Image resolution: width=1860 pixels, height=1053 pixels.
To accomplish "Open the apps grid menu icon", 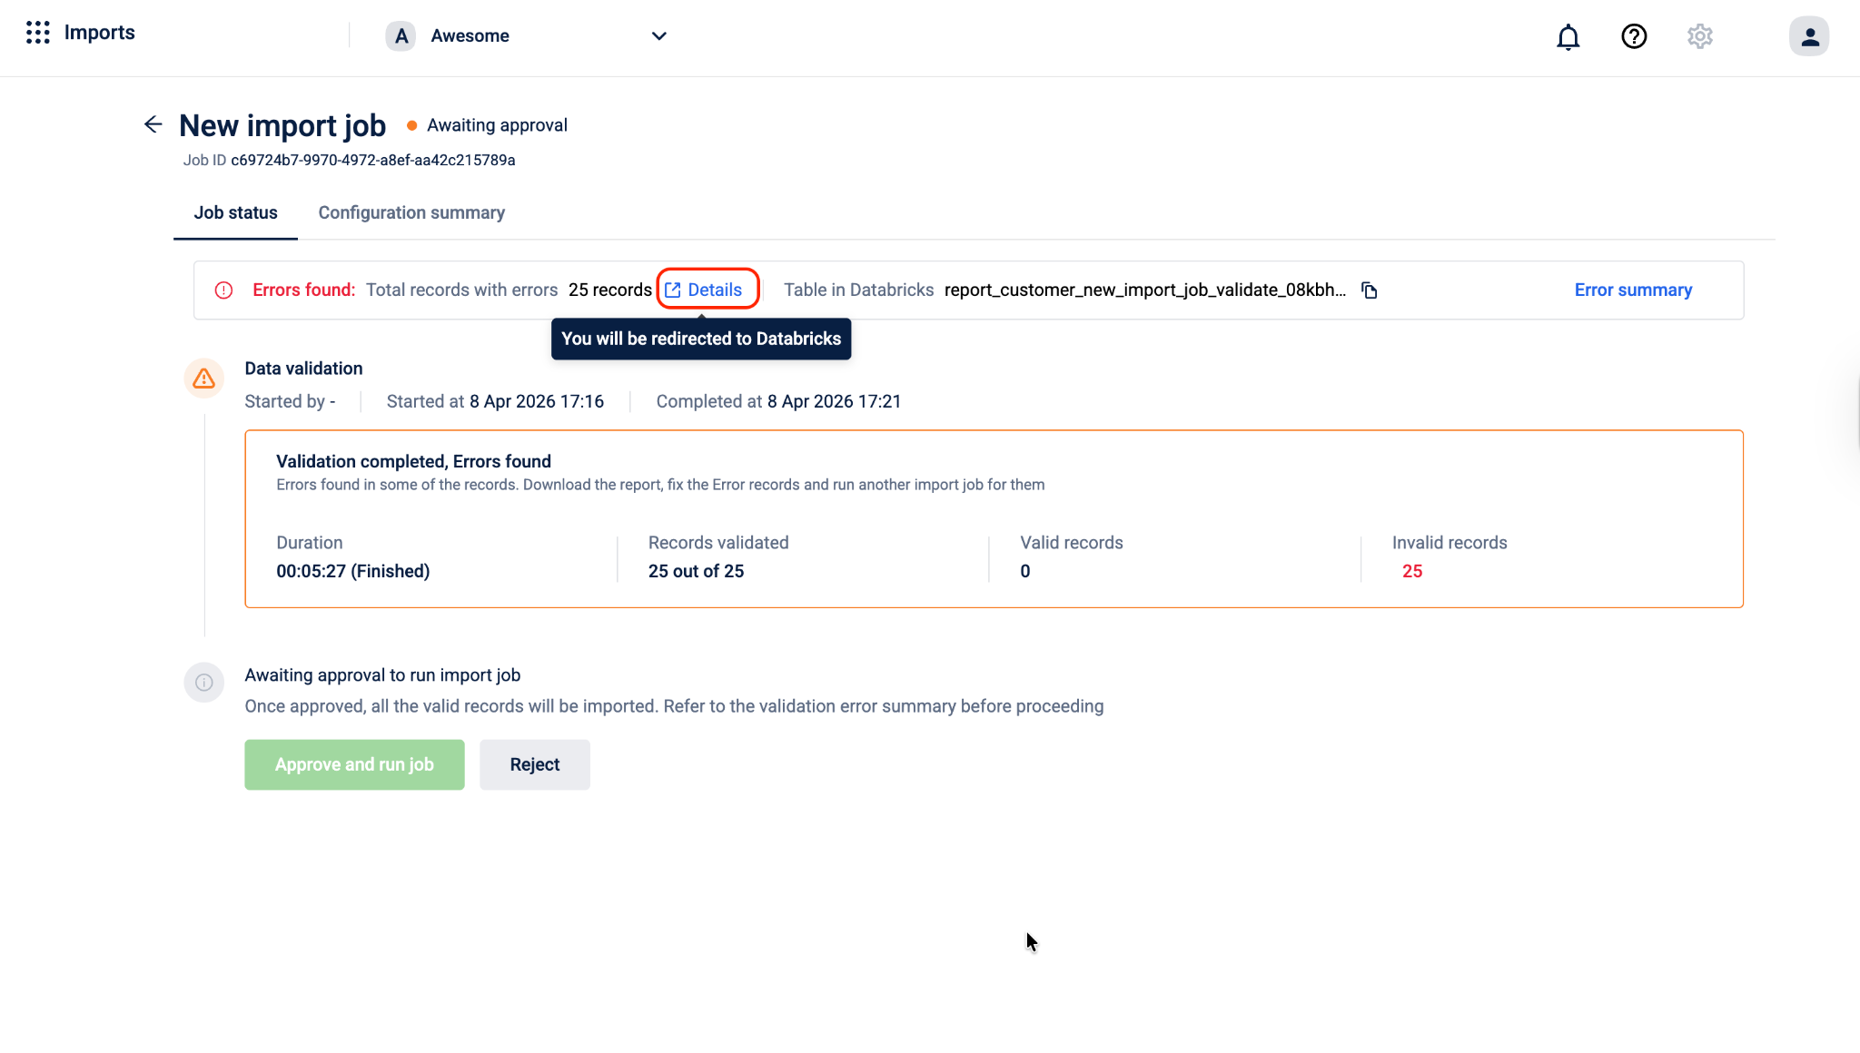I will click(x=37, y=33).
